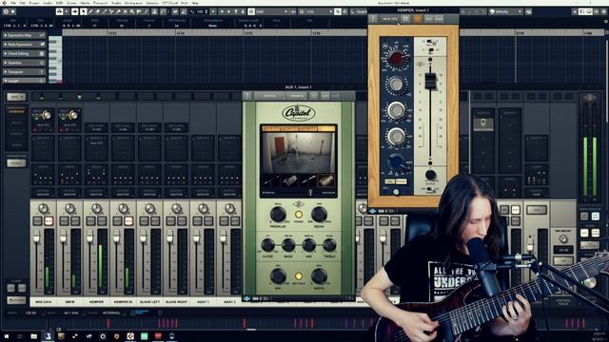609x342 pixels.
Task: Open Velocity dropdown in top-right toolbar
Action: (x=506, y=11)
